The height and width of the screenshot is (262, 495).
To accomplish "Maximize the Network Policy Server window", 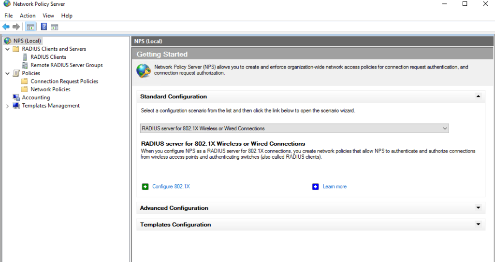I will tap(465, 4).
